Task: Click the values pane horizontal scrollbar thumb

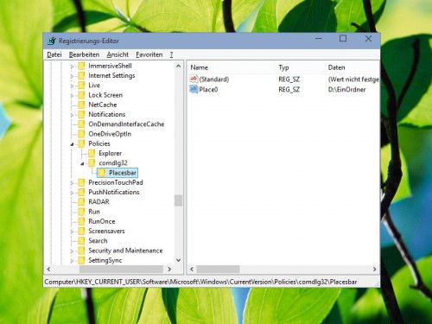Action: coord(218,269)
